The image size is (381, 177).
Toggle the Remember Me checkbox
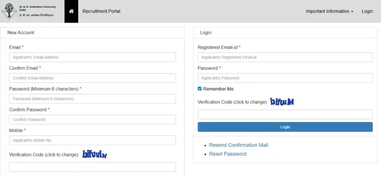pyautogui.click(x=200, y=89)
